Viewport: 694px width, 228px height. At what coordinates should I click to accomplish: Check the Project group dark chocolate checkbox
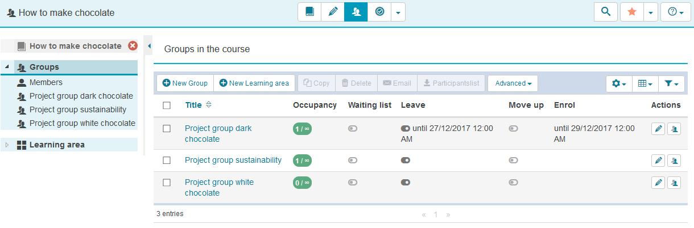pos(167,129)
